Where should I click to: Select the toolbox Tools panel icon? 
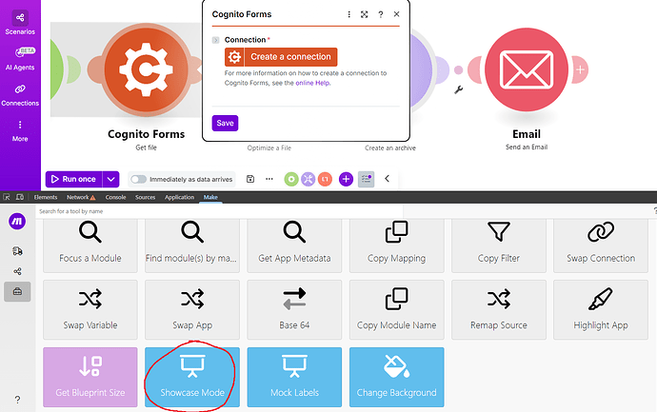17,291
